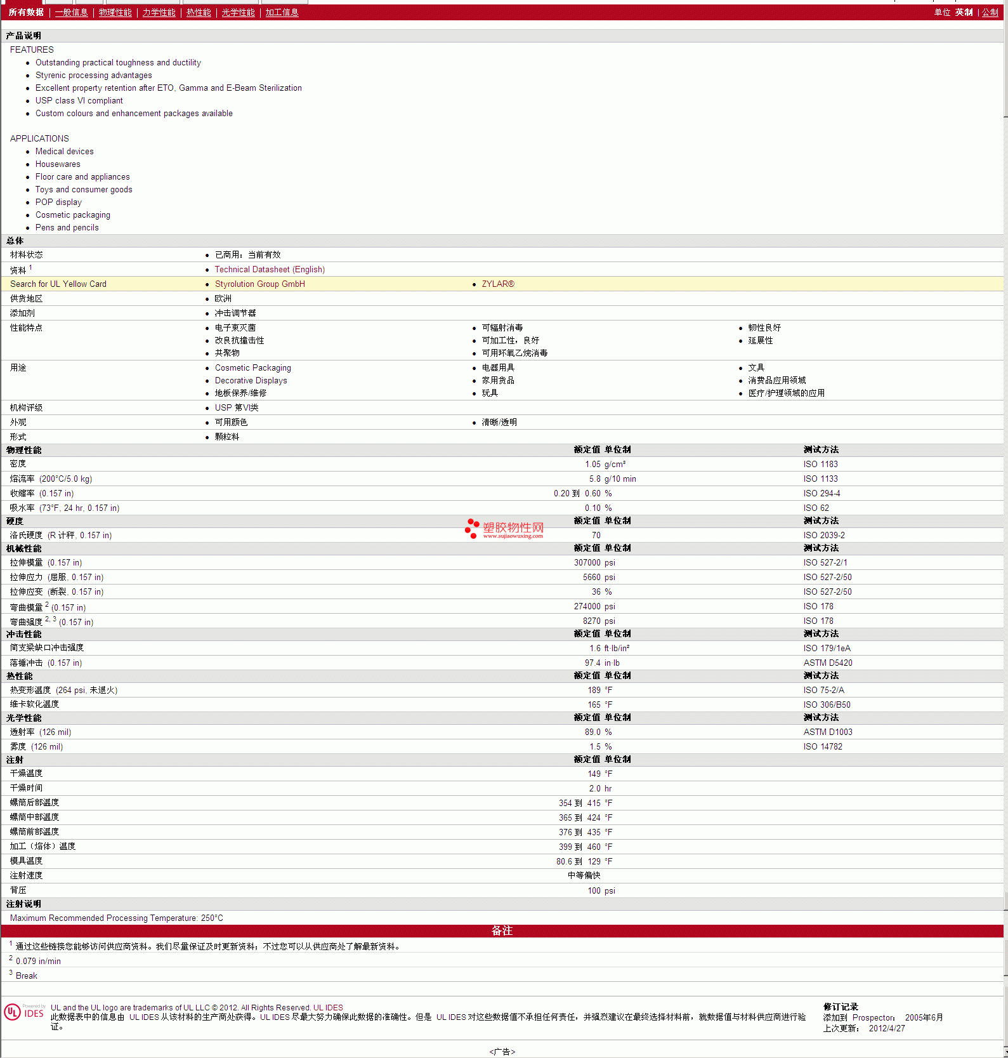1008x1058 pixels.
Task: Switch units to 公制
Action: [990, 13]
